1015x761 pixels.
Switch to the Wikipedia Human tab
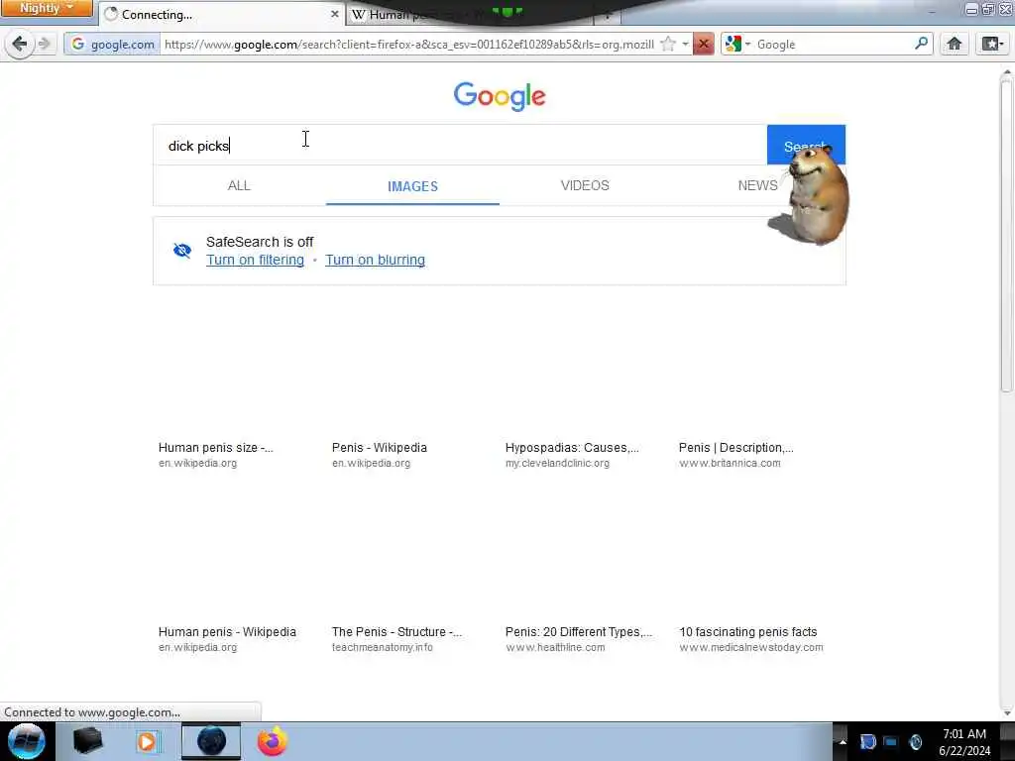pyautogui.click(x=469, y=14)
